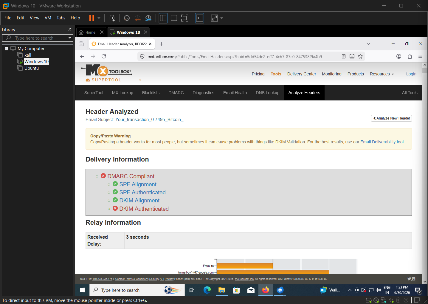This screenshot has width=428, height=304.
Task: List all tabs with the chevron
Action: pos(368,44)
